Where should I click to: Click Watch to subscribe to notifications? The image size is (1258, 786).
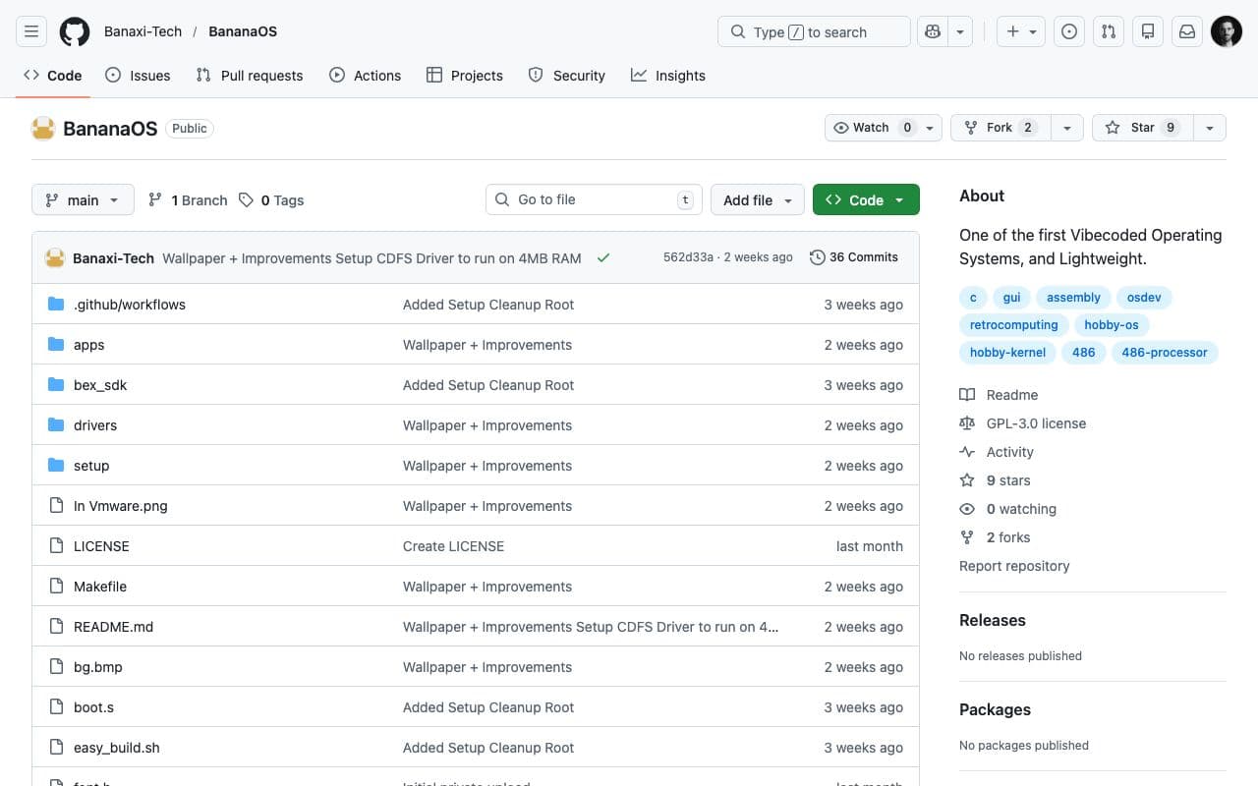tap(869, 127)
